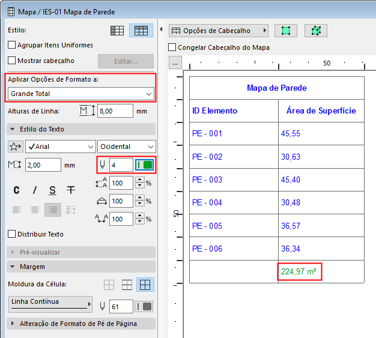Collapse the left panel with the arrow
This screenshot has height=338, width=376.
tap(161, 29)
